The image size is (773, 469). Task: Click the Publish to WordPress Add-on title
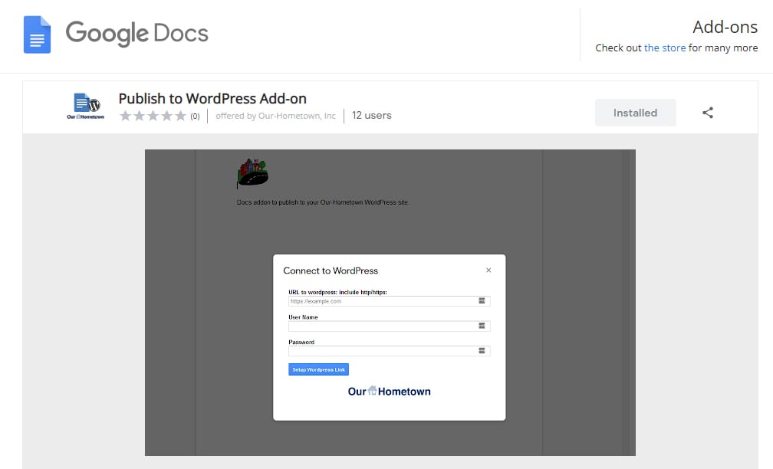point(212,99)
